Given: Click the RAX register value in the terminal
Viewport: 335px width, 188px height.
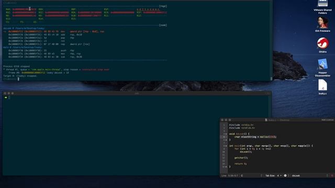Looking at the screenshot, I should click(24, 9).
